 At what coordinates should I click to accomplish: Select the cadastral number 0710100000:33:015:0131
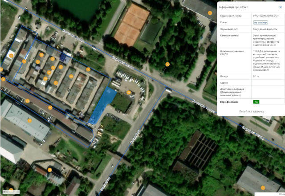point(265,16)
